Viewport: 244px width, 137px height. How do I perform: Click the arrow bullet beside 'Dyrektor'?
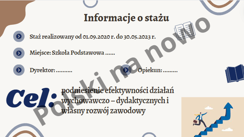pos(19,70)
